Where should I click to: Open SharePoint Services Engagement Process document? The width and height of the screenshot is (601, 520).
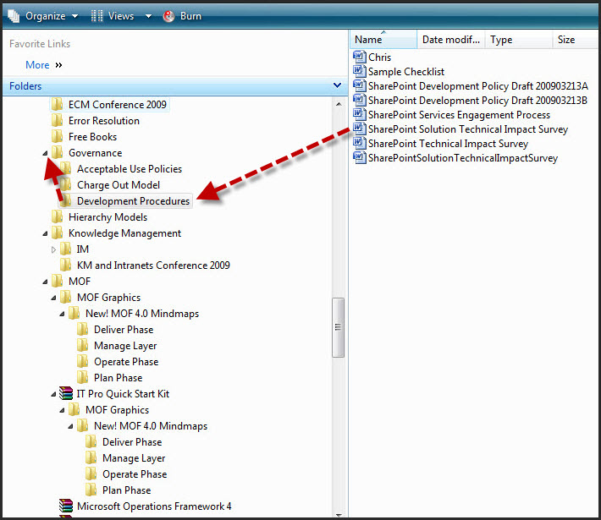[459, 115]
